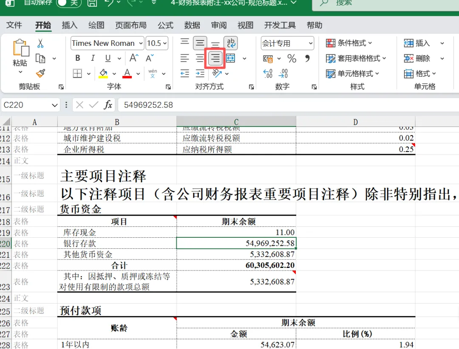This screenshot has width=459, height=349.
Task: Open the font size 10.5 dropdown
Action: 165,43
